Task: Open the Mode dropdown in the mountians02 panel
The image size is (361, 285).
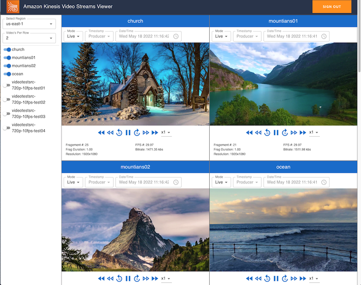Action: [x=73, y=182]
